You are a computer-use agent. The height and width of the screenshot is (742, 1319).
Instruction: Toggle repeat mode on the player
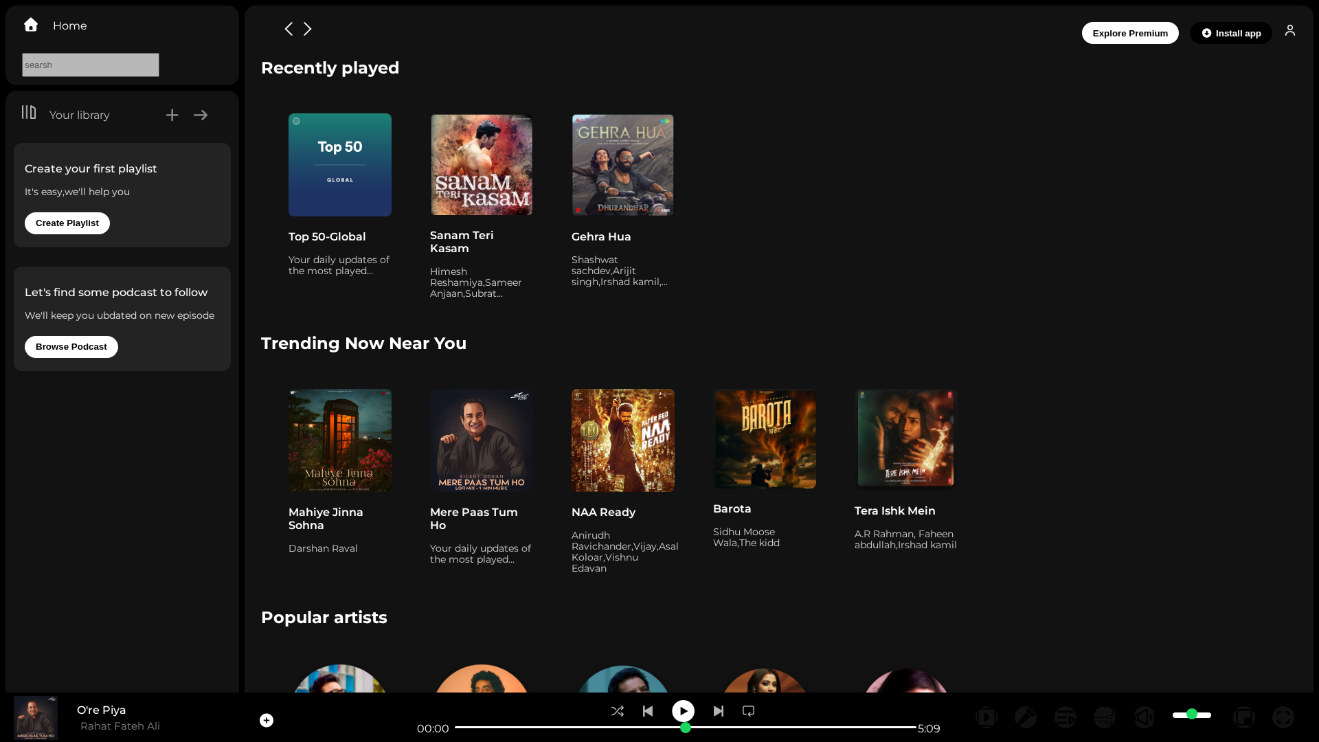tap(749, 711)
